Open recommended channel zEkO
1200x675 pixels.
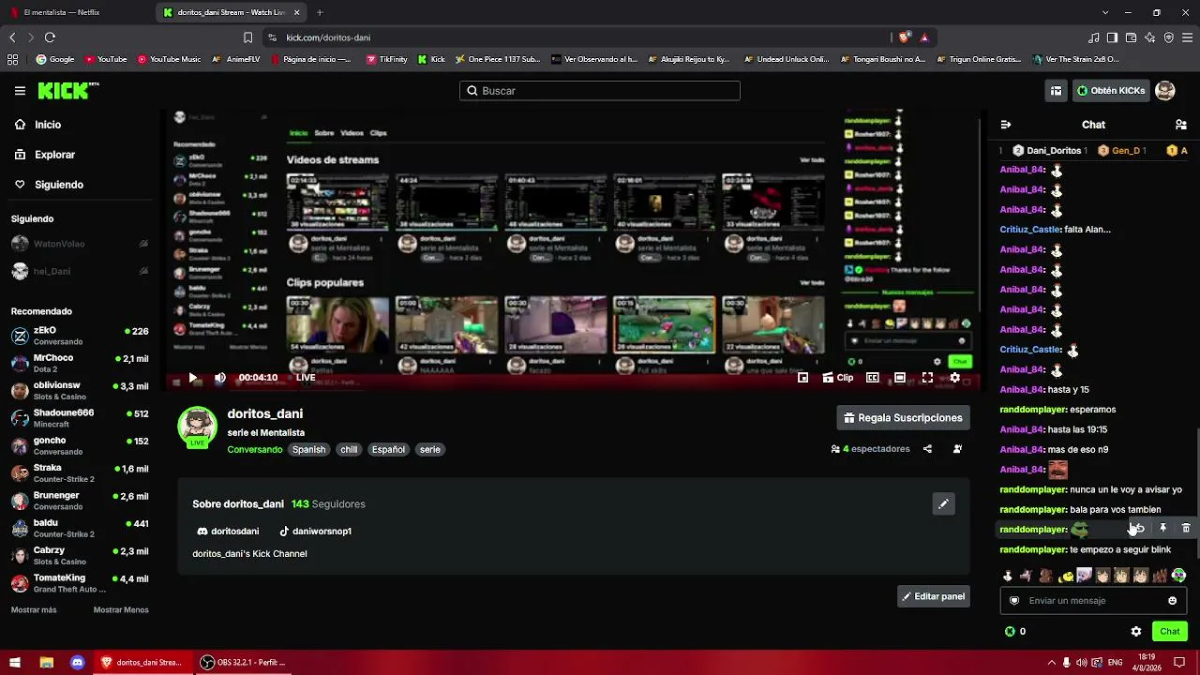(80, 336)
